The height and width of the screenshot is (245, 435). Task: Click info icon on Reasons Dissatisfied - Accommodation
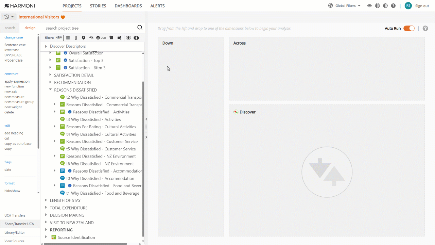point(70,171)
